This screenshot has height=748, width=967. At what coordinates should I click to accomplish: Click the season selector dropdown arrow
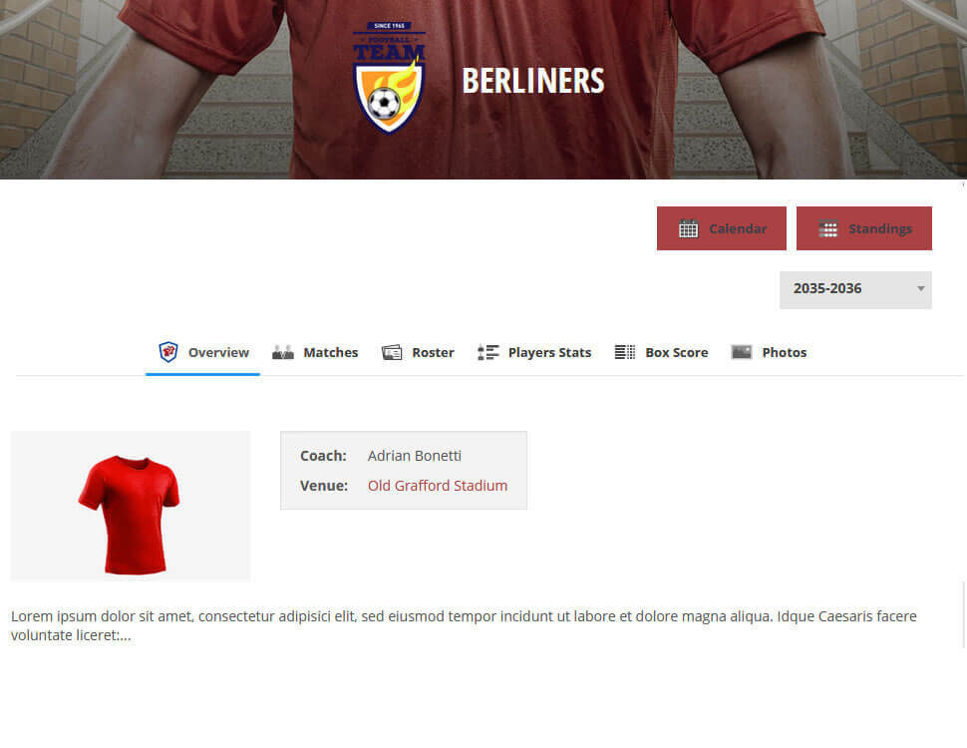point(921,289)
